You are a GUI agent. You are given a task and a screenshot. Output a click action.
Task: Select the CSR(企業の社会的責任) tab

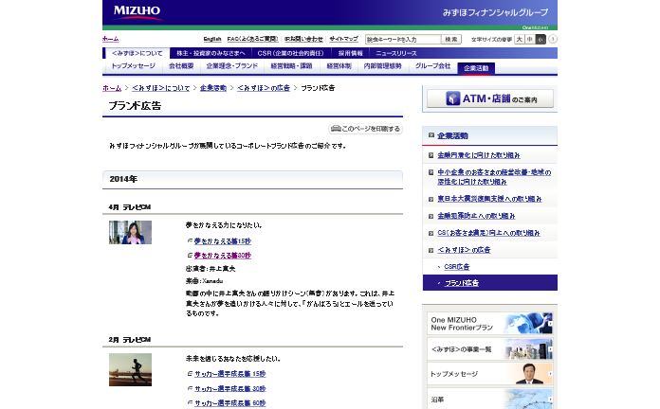[x=290, y=53]
